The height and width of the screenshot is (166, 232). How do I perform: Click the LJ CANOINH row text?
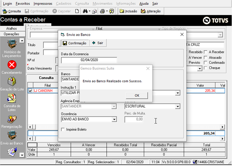(43, 91)
